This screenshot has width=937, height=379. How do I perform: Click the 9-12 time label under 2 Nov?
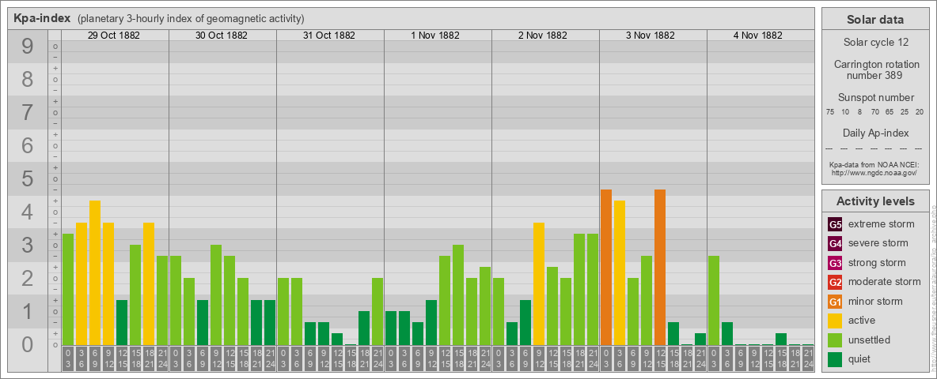tap(539, 358)
